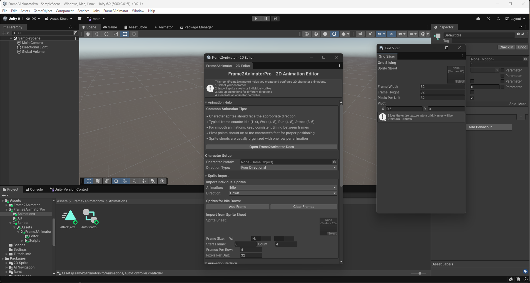Open the Grid Slicer tab kebab menu
Screen dimensions: 530x283
462,56
